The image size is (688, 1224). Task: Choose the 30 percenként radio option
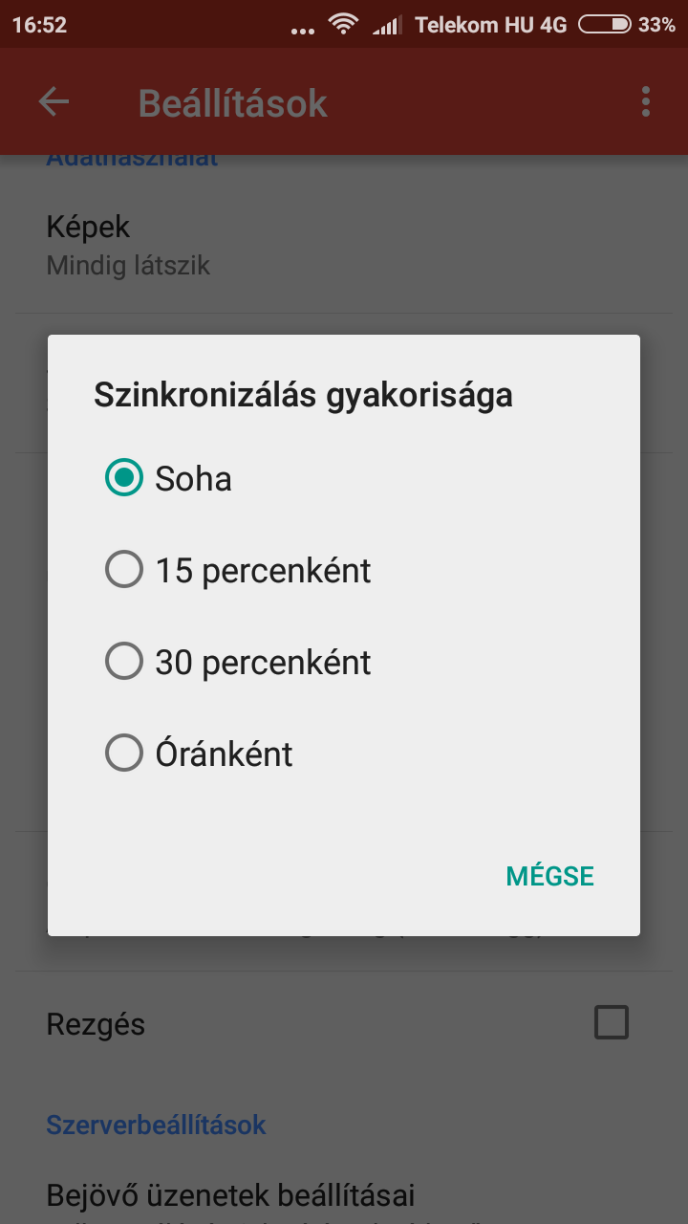tap(124, 662)
